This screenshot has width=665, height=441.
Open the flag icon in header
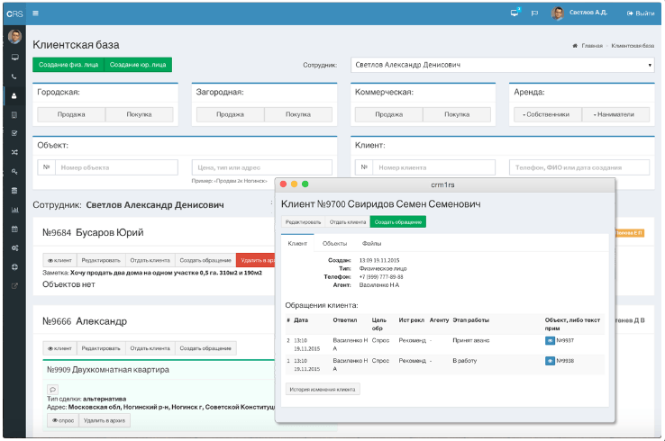[x=534, y=13]
